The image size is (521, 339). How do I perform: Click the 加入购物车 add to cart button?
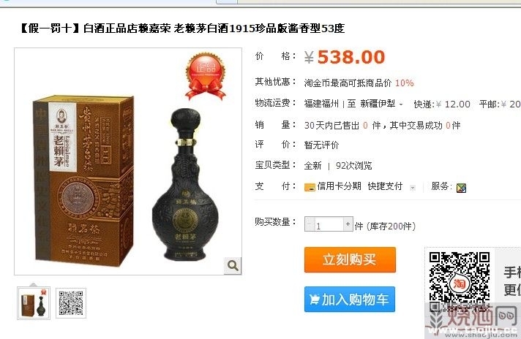click(x=350, y=300)
